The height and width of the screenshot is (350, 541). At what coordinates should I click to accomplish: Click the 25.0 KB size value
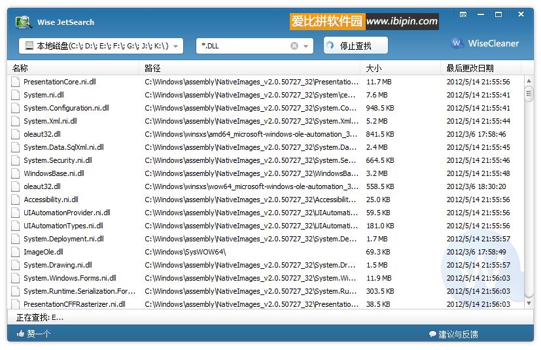pyautogui.click(x=378, y=200)
